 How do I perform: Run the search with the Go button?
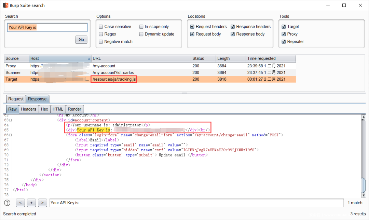(x=81, y=40)
